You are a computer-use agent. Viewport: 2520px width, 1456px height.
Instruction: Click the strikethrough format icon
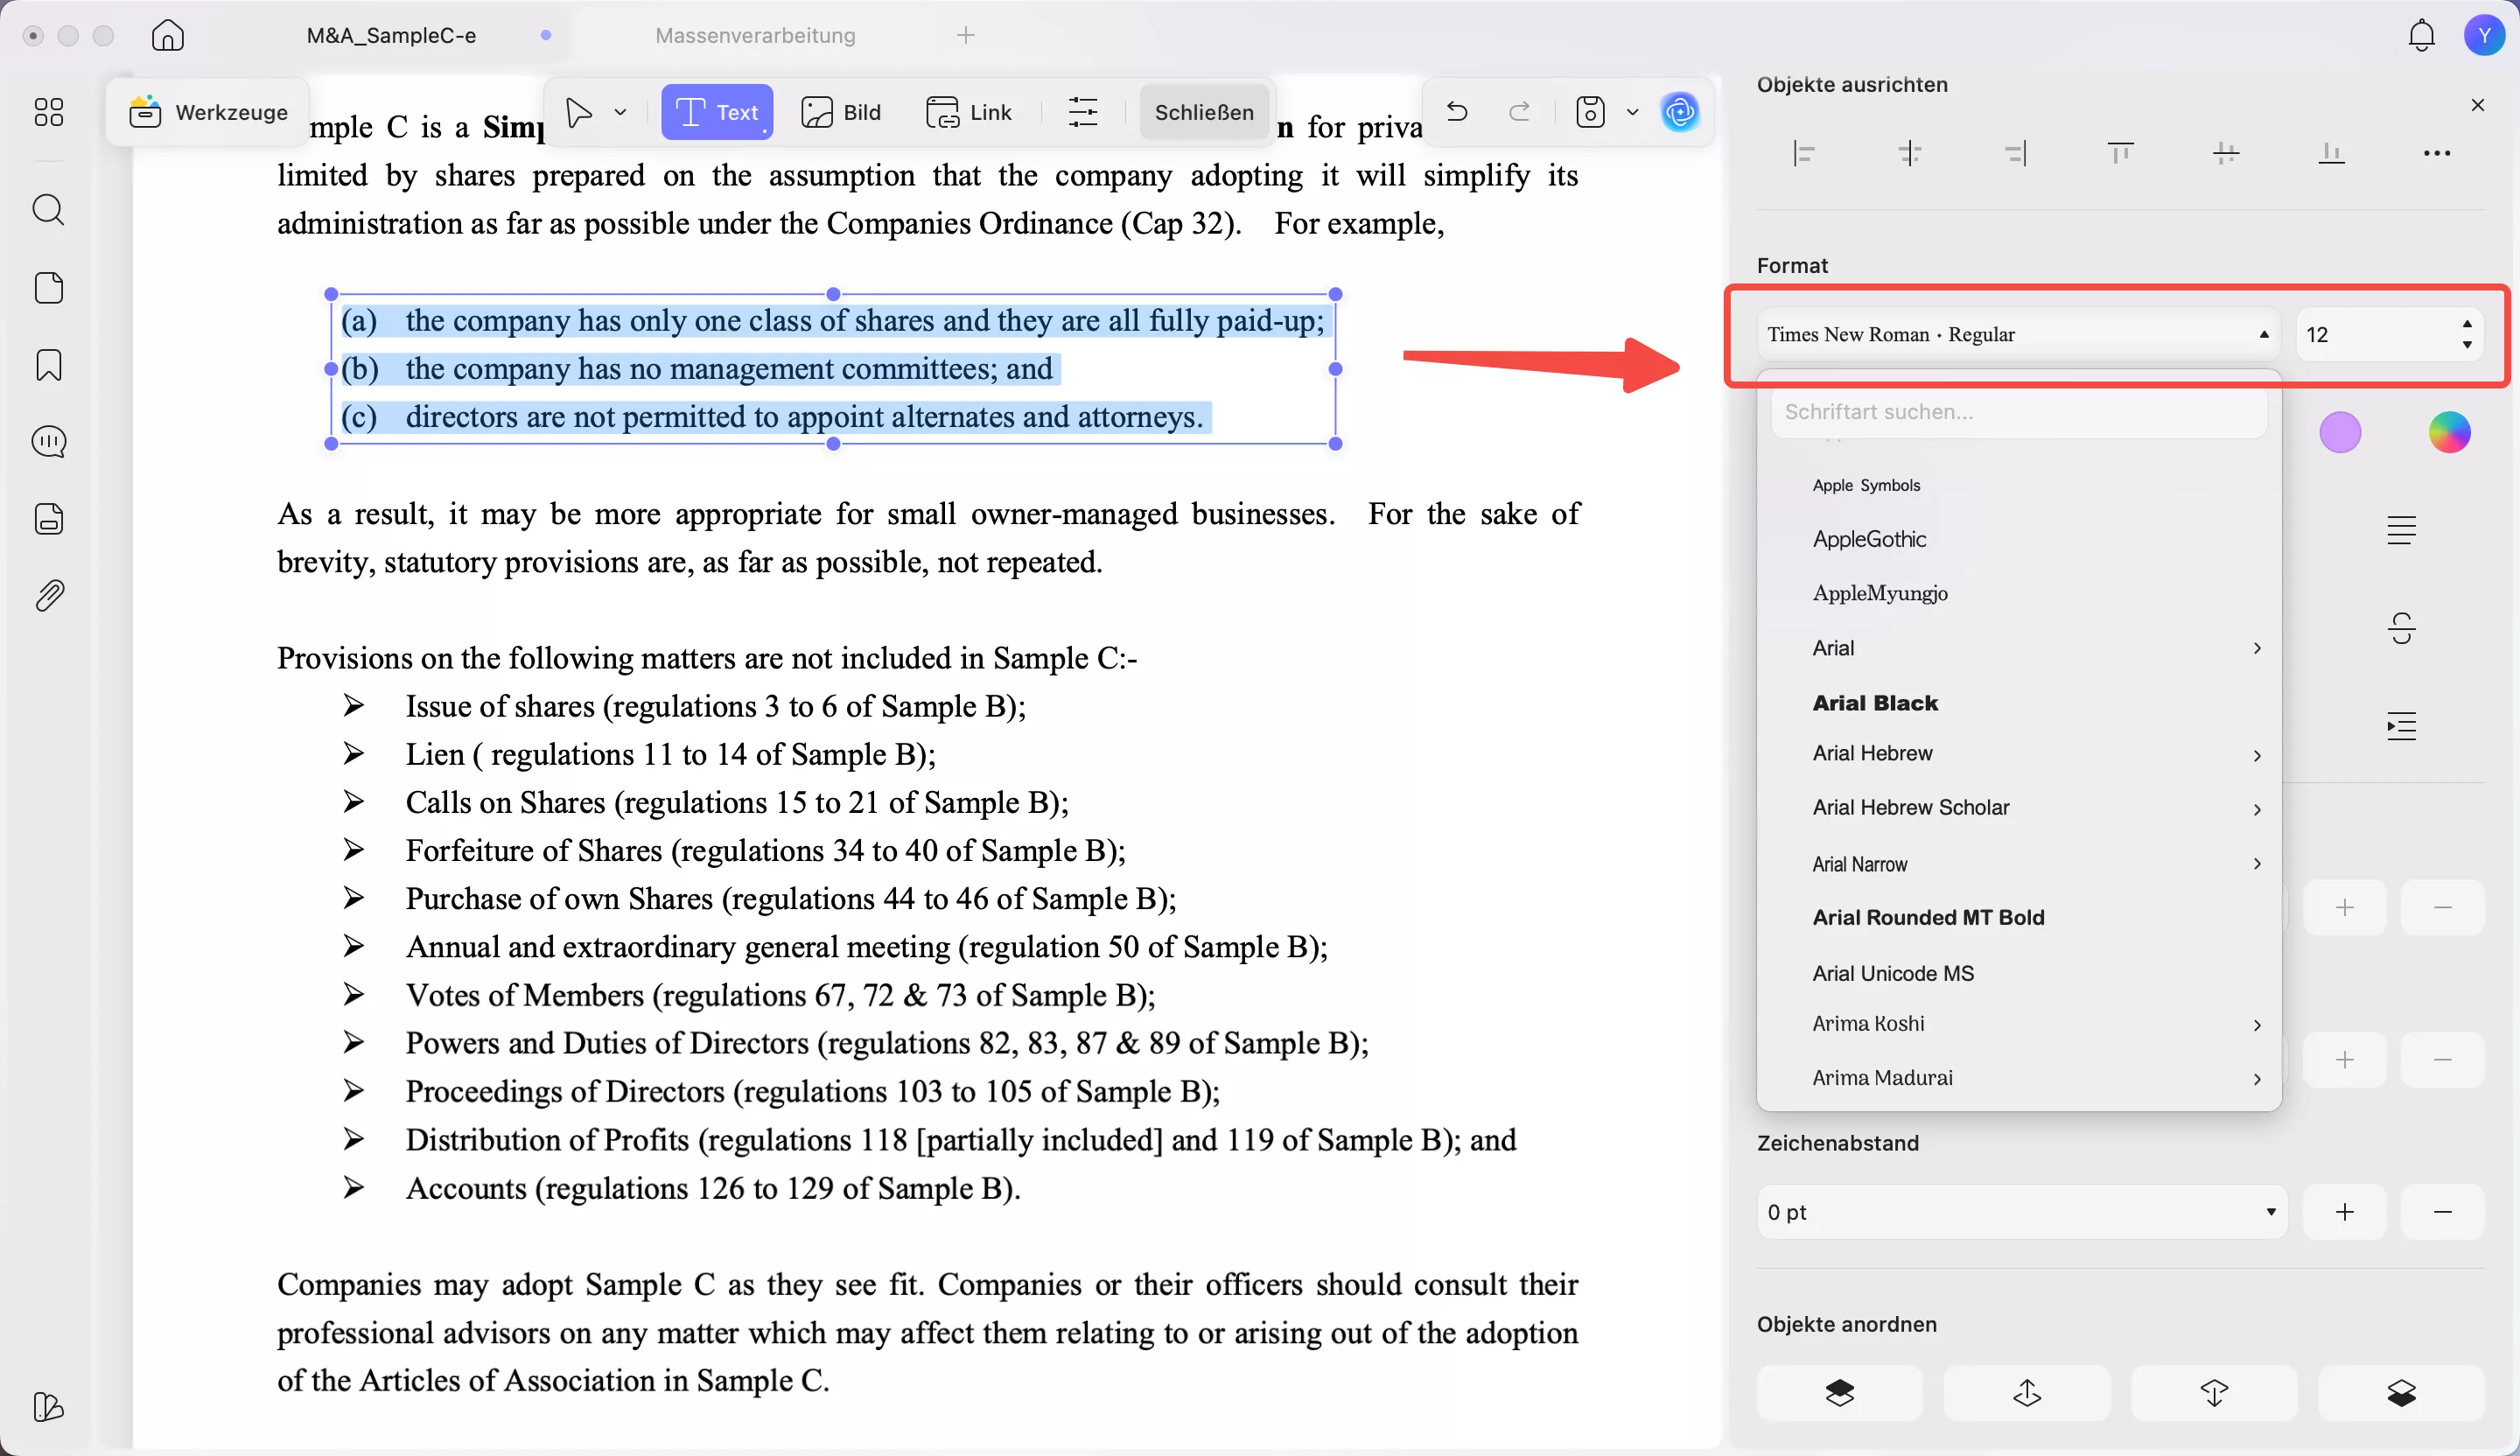(2401, 628)
